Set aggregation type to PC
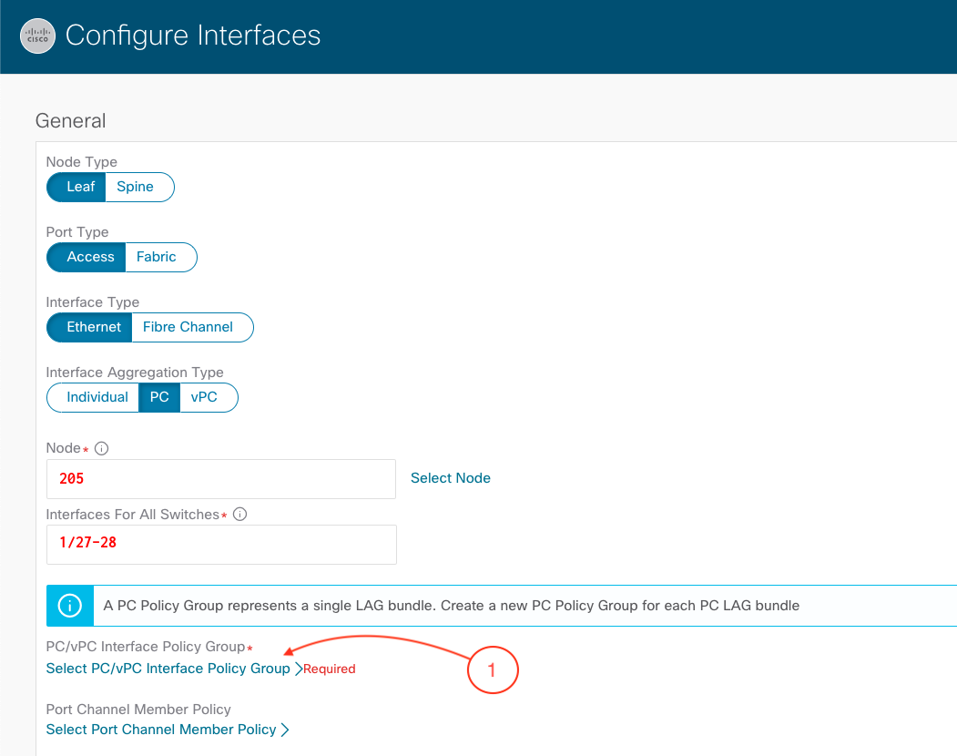This screenshot has width=957, height=756. [x=159, y=397]
